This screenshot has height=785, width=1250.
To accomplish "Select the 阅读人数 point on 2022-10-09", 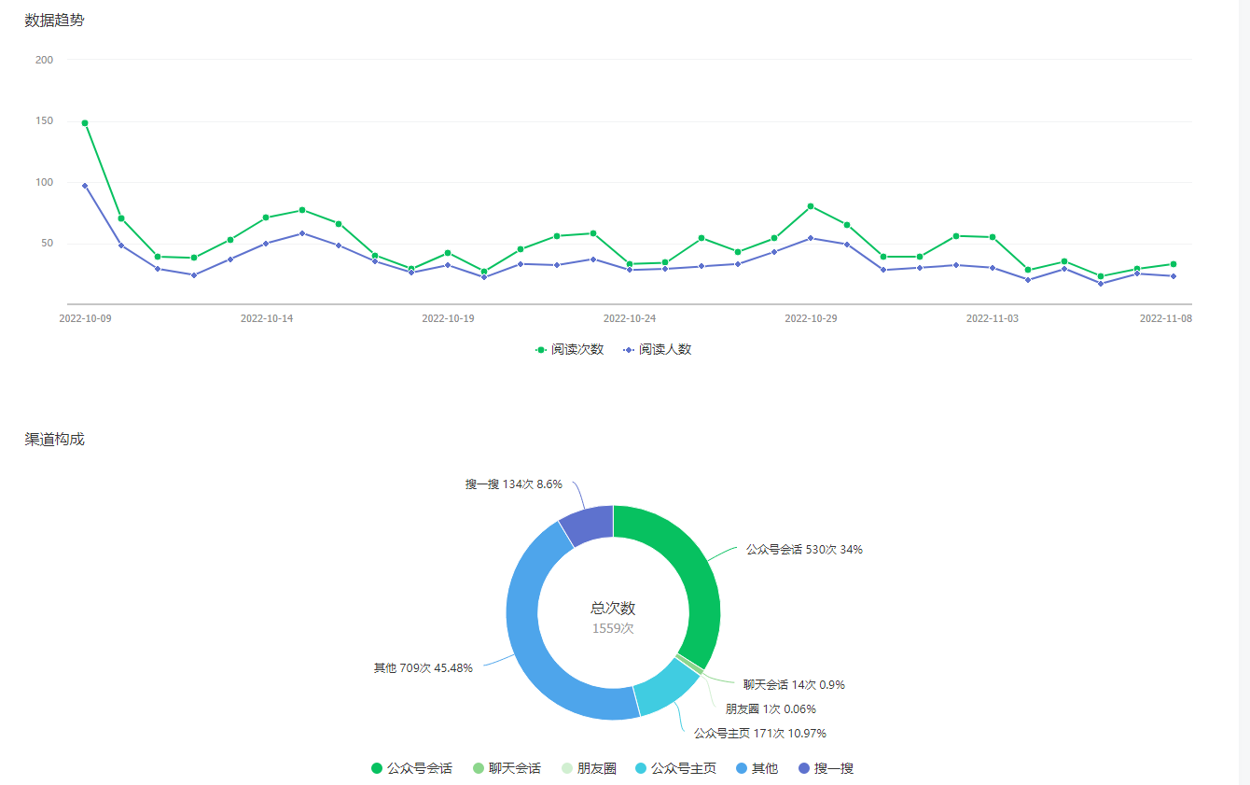I will (x=85, y=186).
